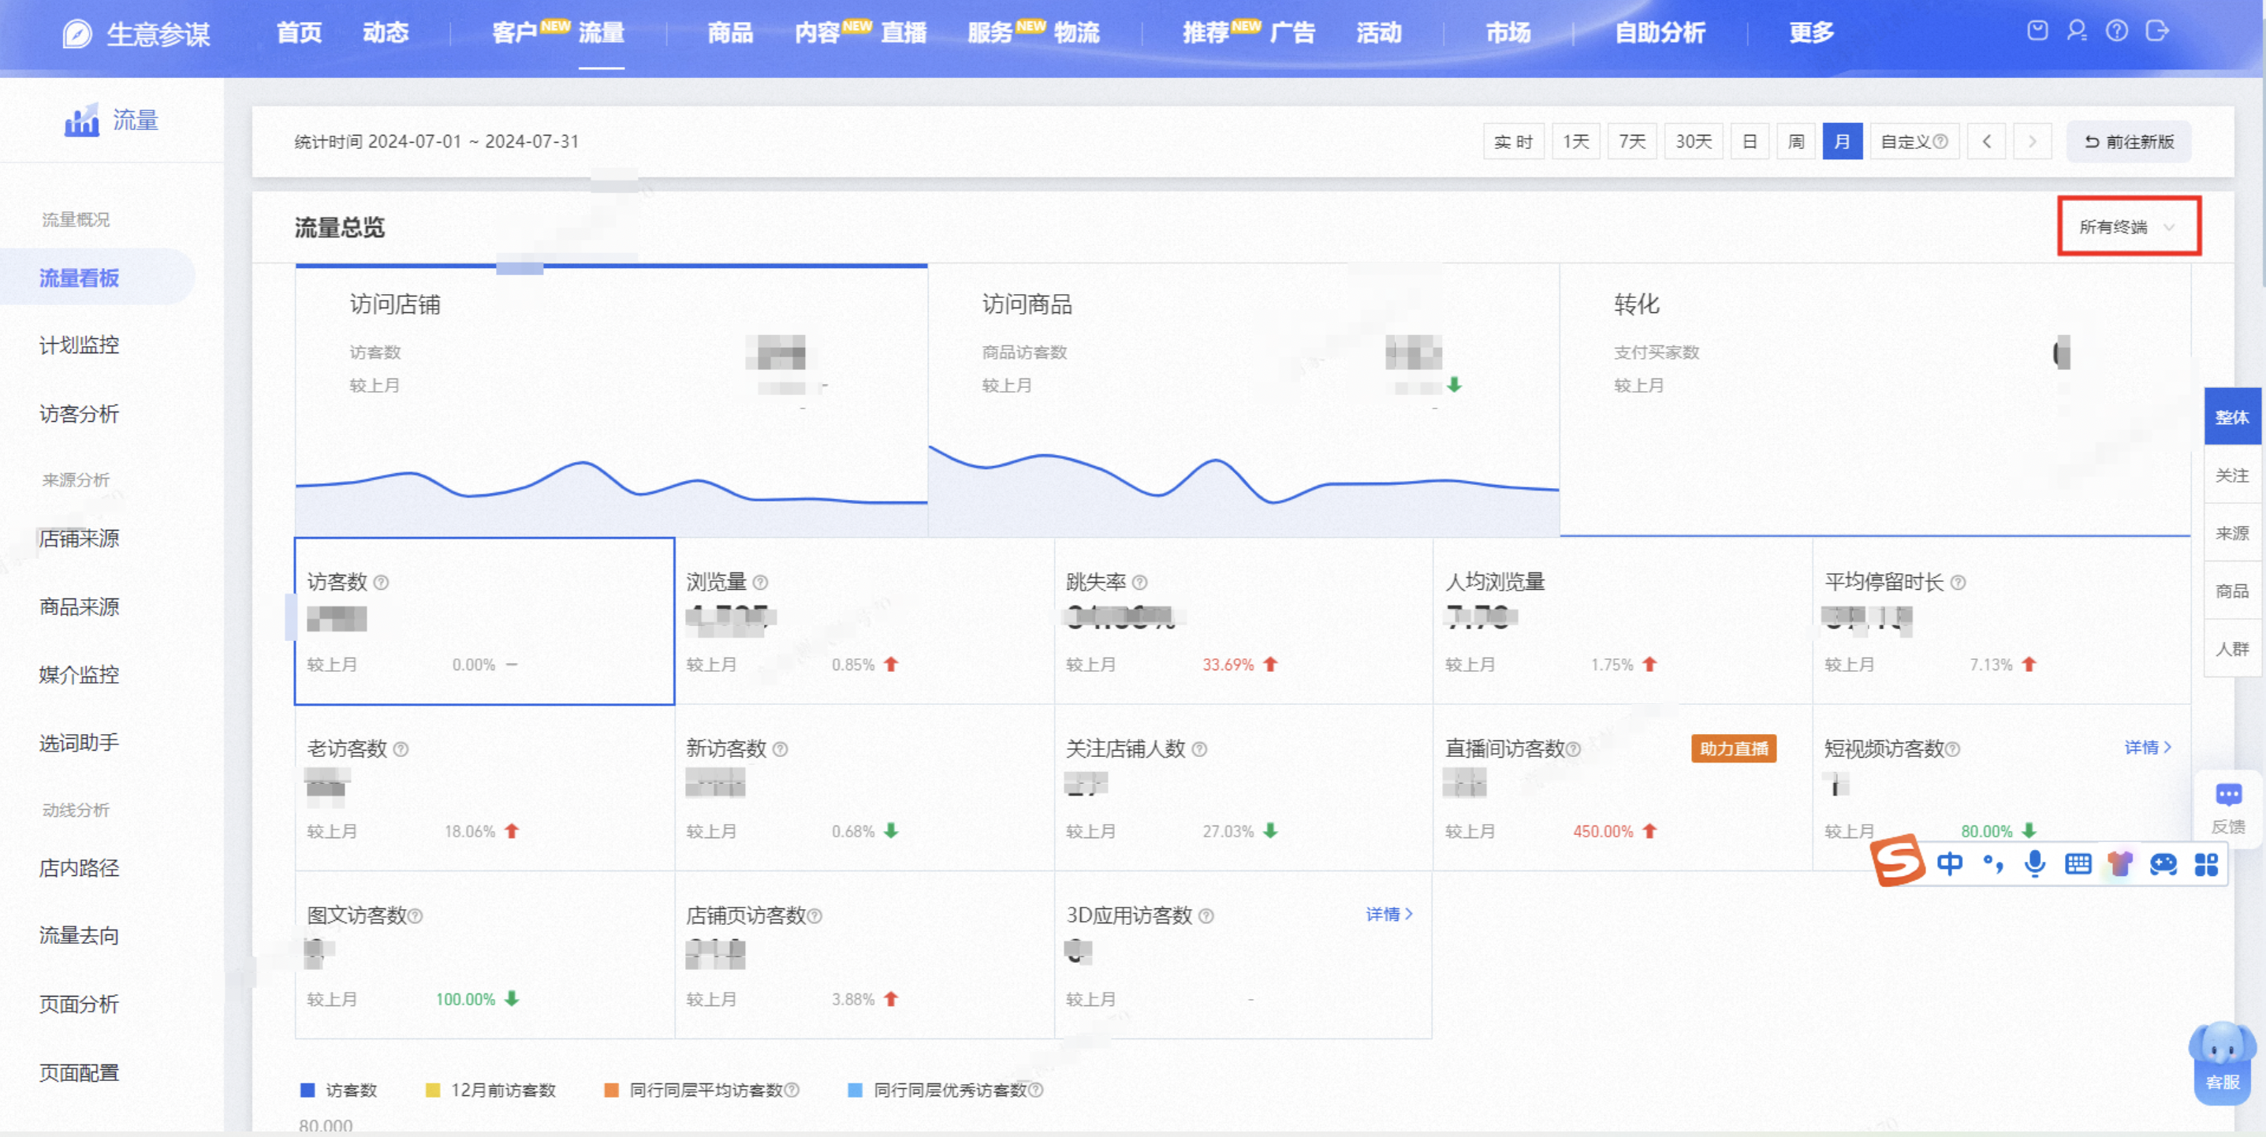Click the help icon beside 店铺页访客数
2266x1137 pixels.
tap(814, 916)
